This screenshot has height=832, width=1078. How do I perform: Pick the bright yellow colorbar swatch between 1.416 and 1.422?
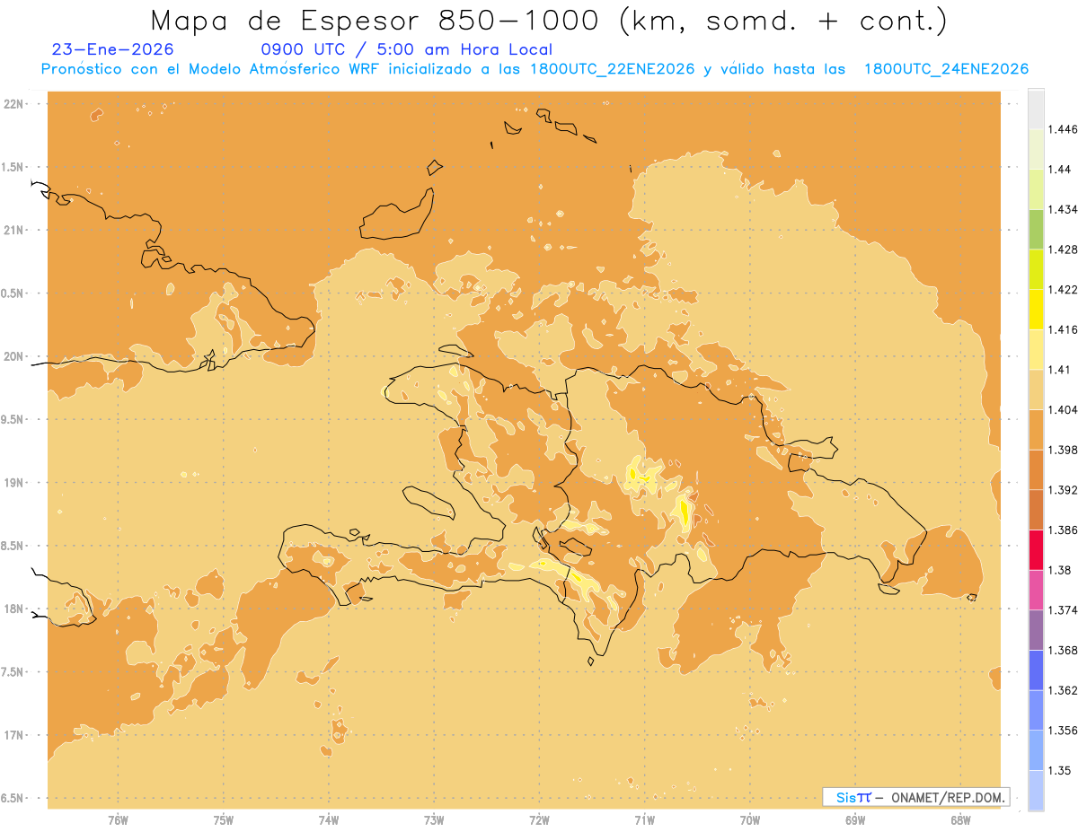(x=1036, y=310)
